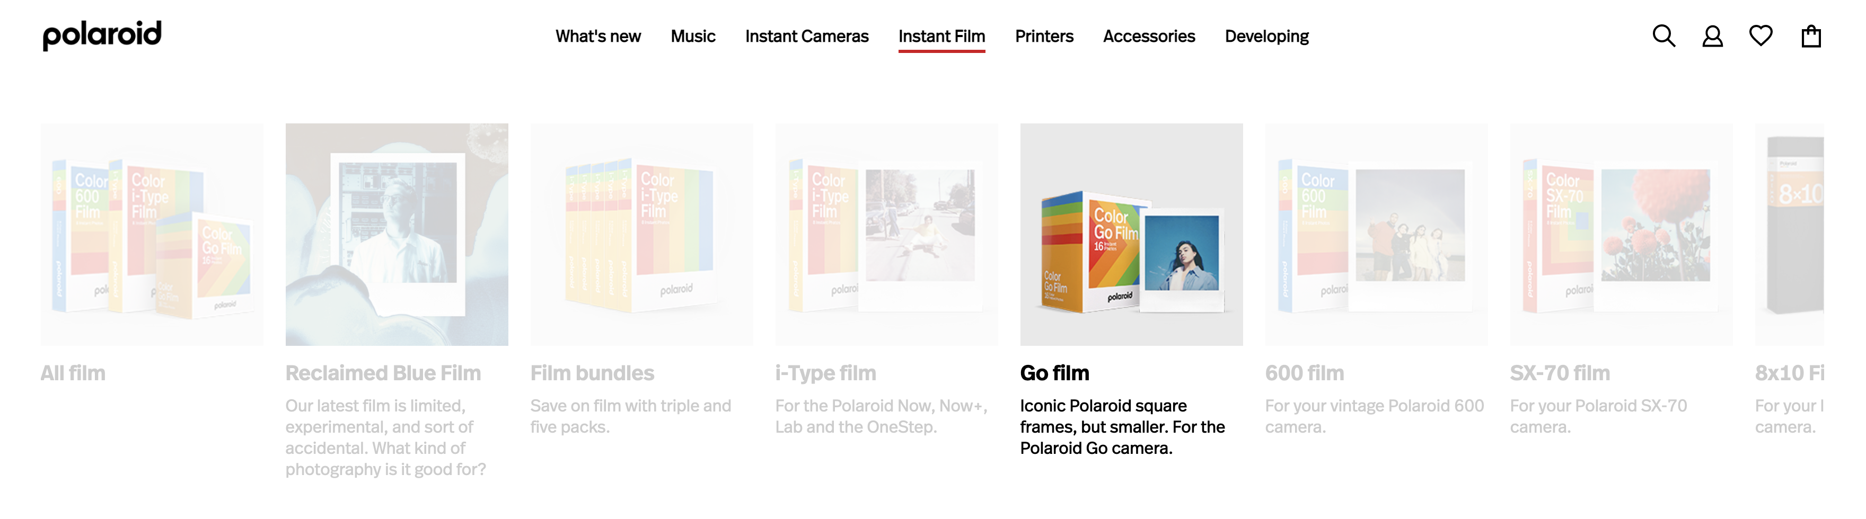Open the SX-70 film title link
This screenshot has width=1866, height=519.
click(x=1560, y=373)
